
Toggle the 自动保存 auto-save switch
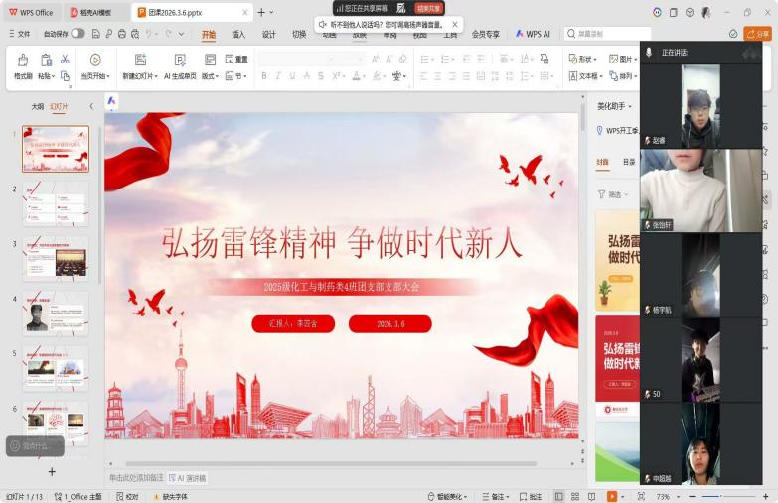[x=78, y=34]
